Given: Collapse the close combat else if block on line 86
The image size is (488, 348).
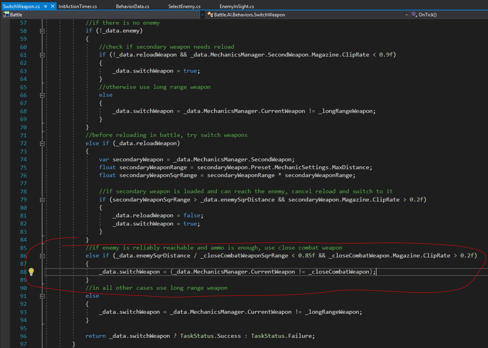Looking at the screenshot, I should pos(42,256).
